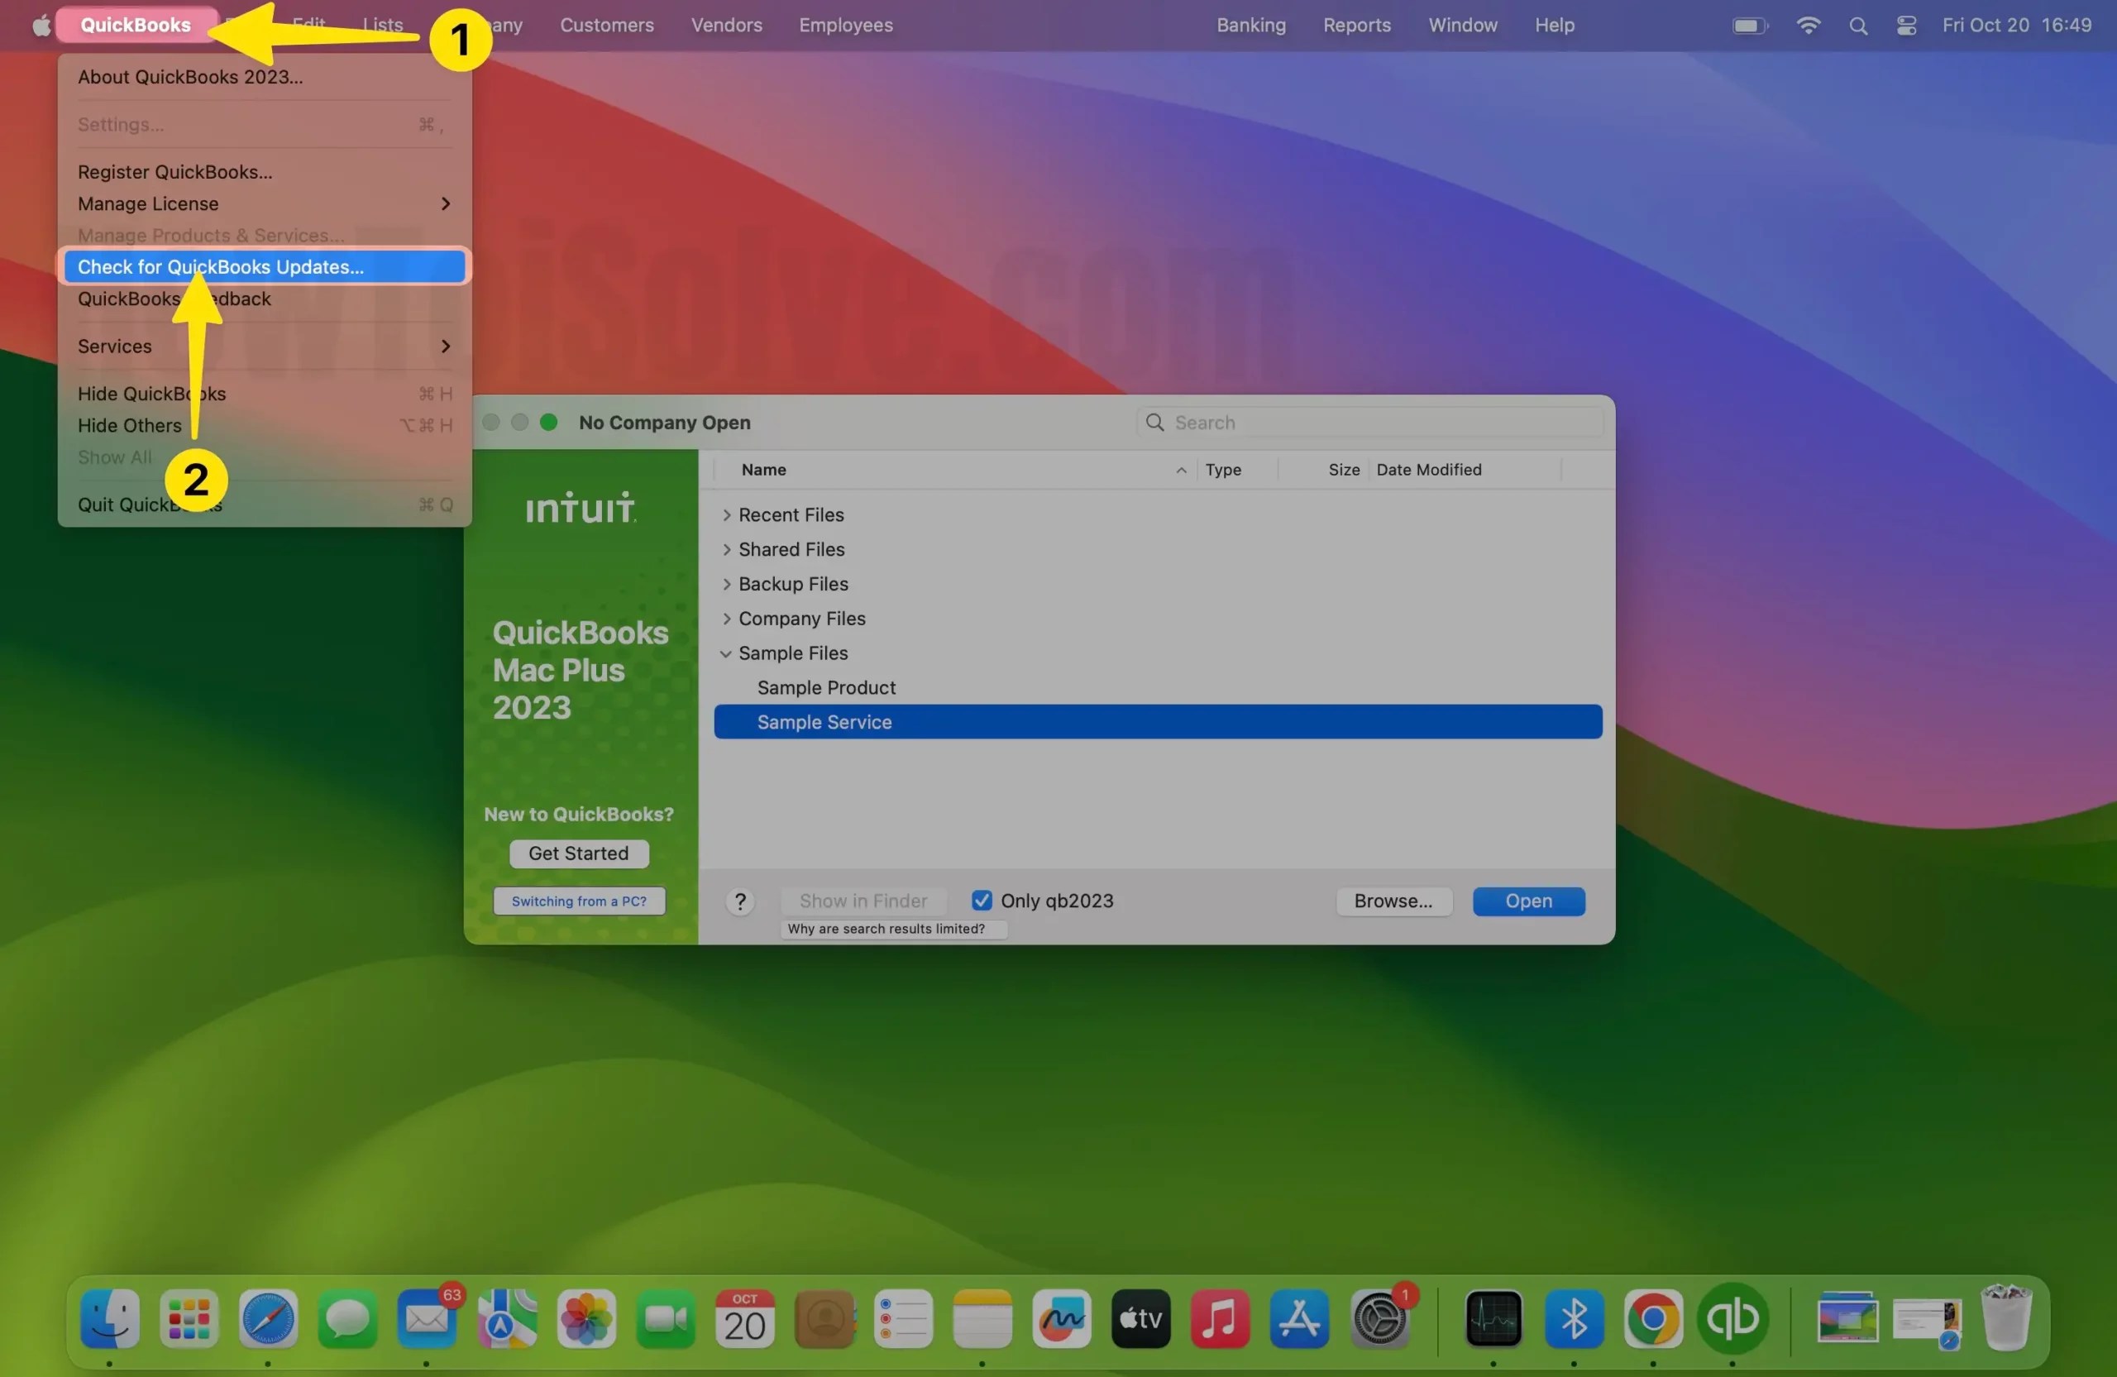Viewport: 2117px width, 1377px height.
Task: Open Spotlight search from the menu bar
Action: coord(1857,25)
